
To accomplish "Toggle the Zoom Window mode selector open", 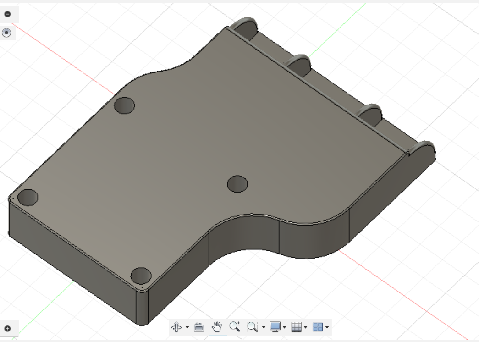I will pyautogui.click(x=263, y=327).
